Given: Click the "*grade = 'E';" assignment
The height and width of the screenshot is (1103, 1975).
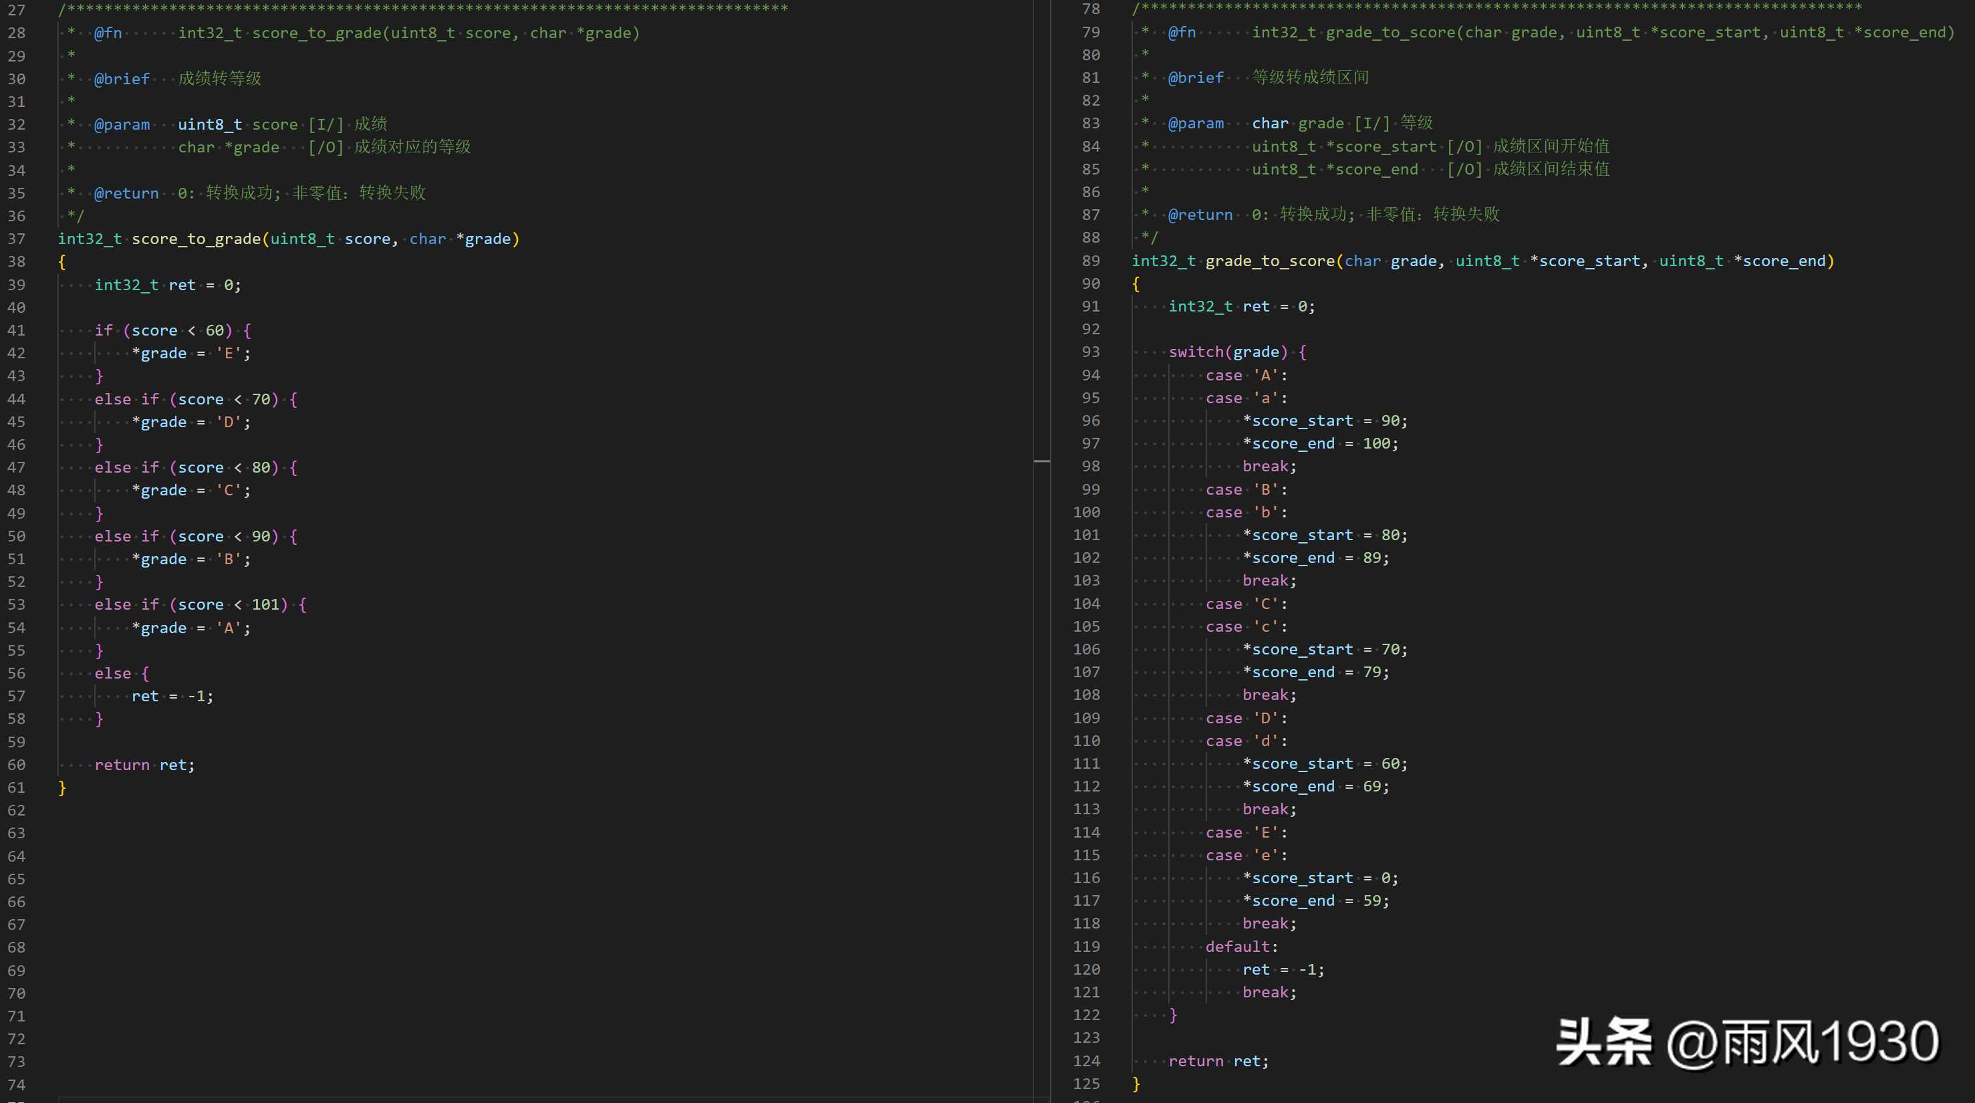Looking at the screenshot, I should click(x=191, y=354).
